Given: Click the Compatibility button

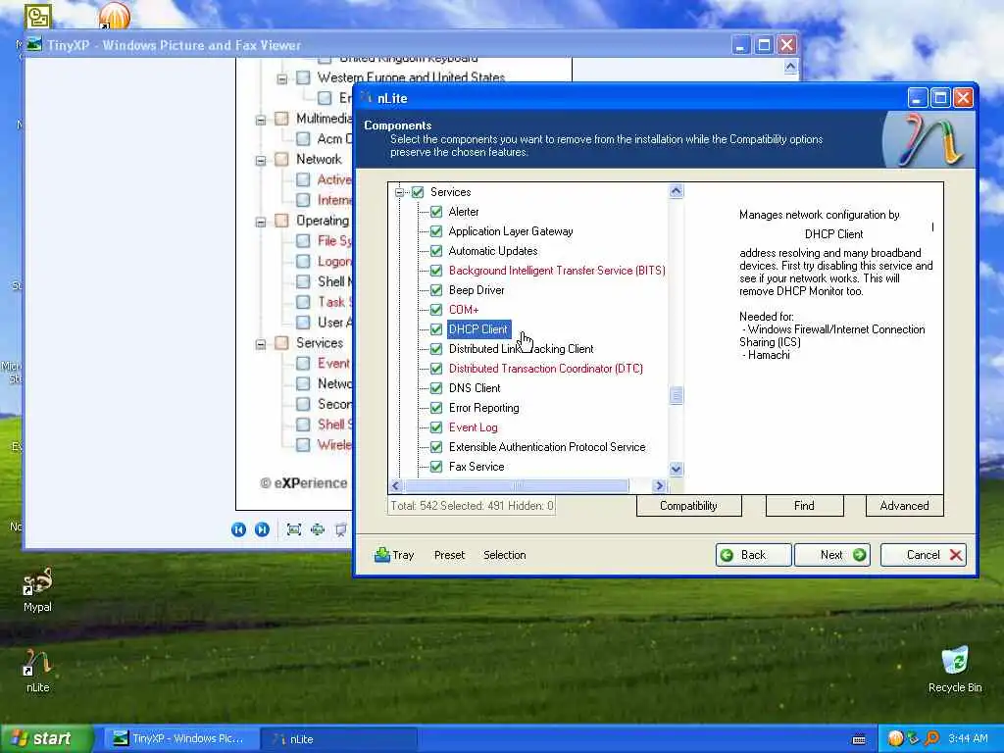Looking at the screenshot, I should coord(689,505).
